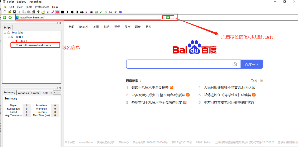
Task: Click the Open file folder toolbar icon
Action: 10,12
